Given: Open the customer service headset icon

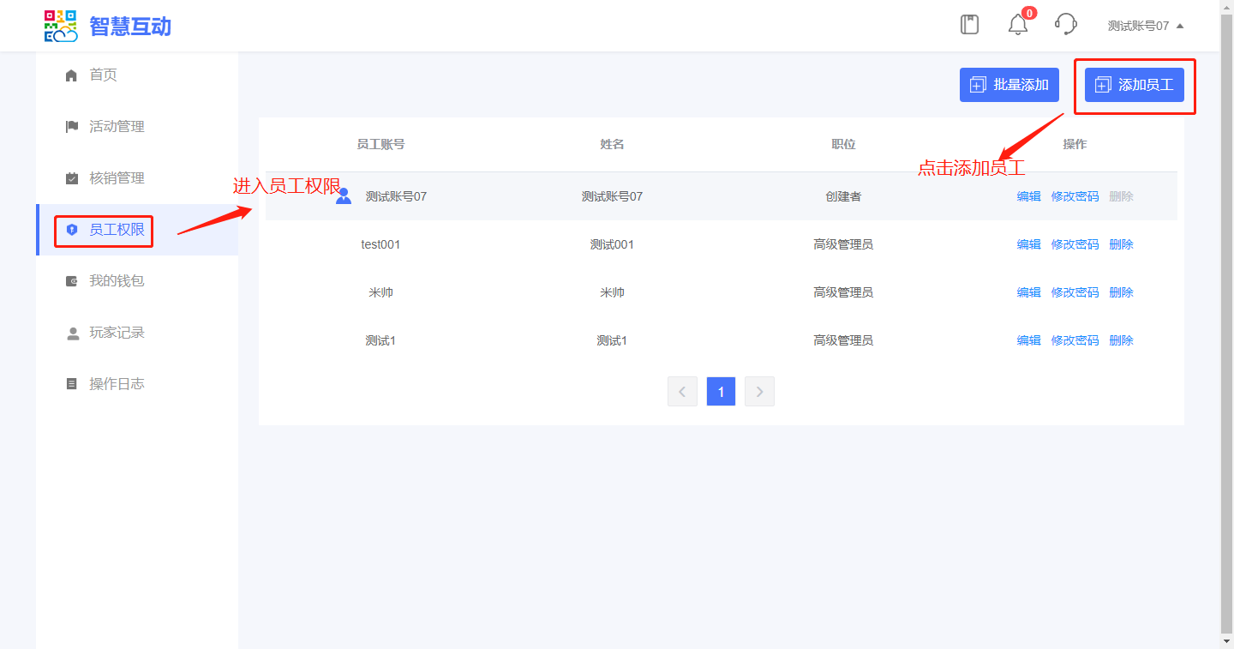Looking at the screenshot, I should click(x=1065, y=24).
